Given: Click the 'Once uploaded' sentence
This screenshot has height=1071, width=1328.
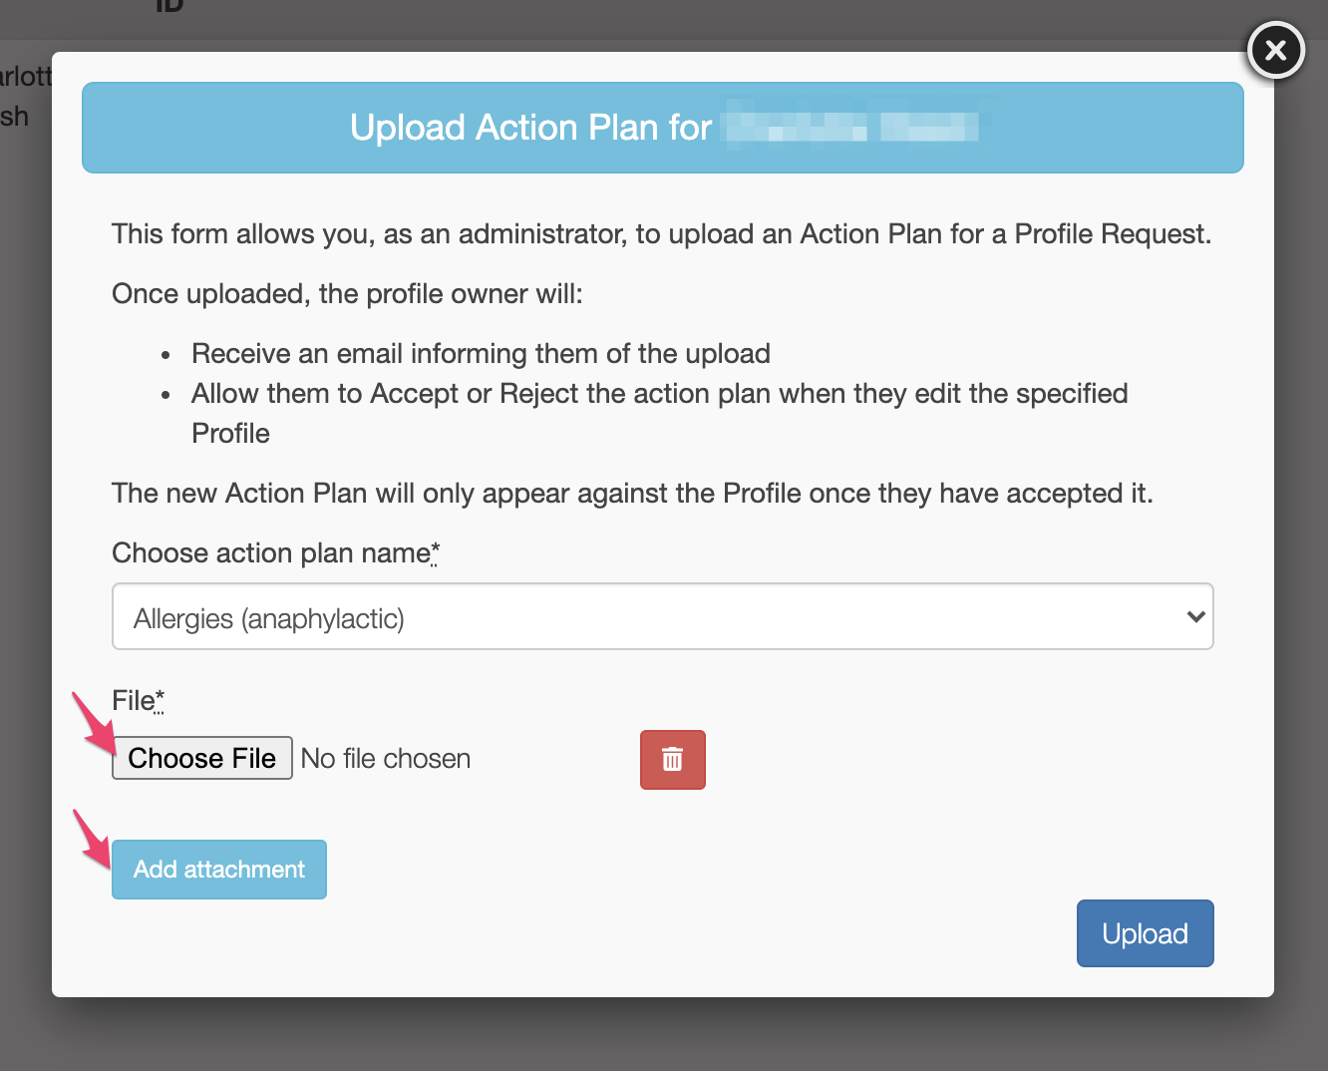Looking at the screenshot, I should pyautogui.click(x=347, y=294).
